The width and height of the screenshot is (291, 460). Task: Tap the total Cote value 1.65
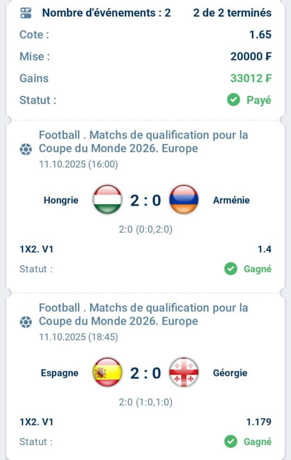pos(260,34)
